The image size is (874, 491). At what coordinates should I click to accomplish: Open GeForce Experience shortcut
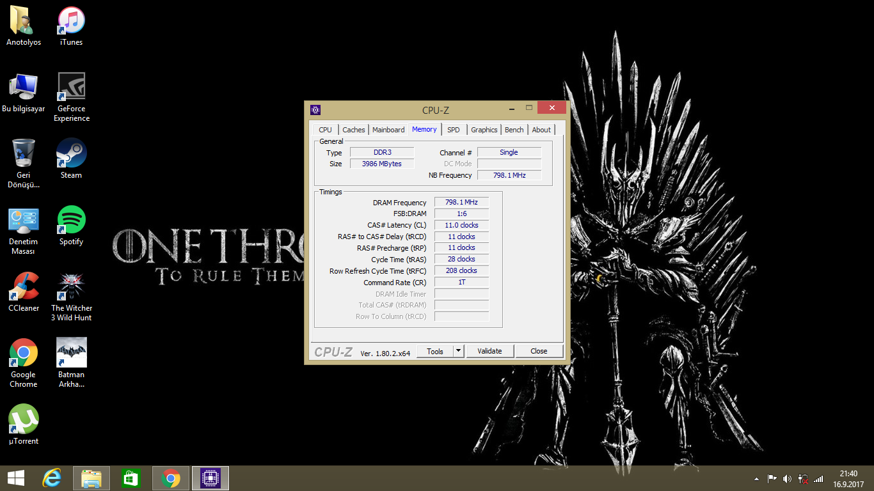pyautogui.click(x=72, y=97)
